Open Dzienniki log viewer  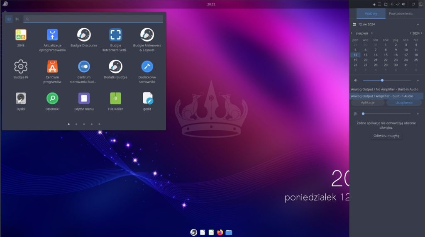(x=52, y=101)
